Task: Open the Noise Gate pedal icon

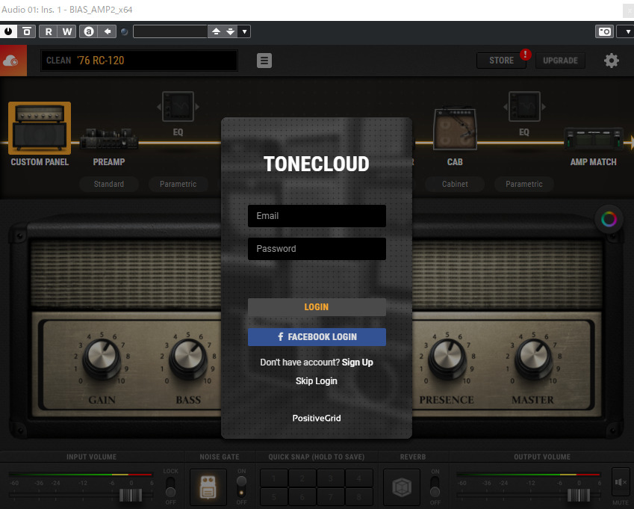Action: (x=208, y=487)
